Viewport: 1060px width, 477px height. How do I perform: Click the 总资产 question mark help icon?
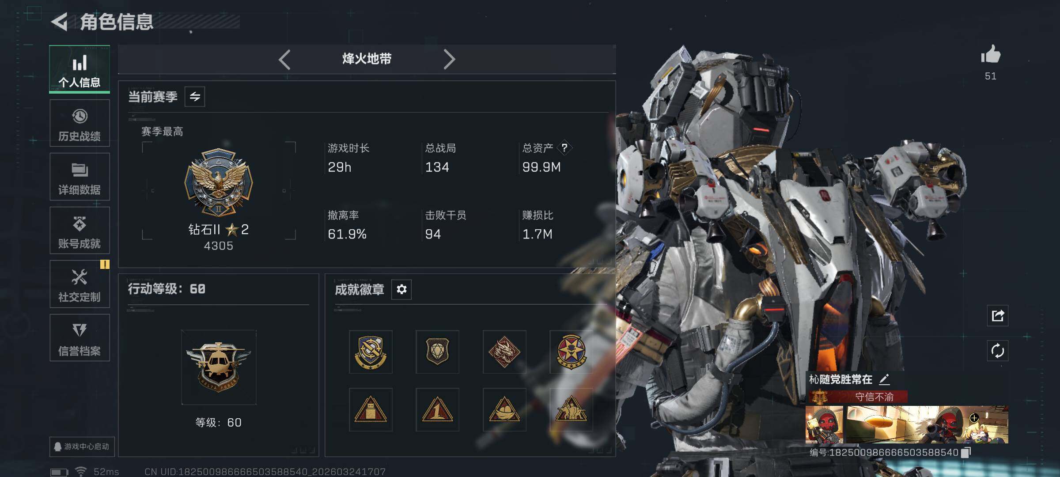[564, 148]
